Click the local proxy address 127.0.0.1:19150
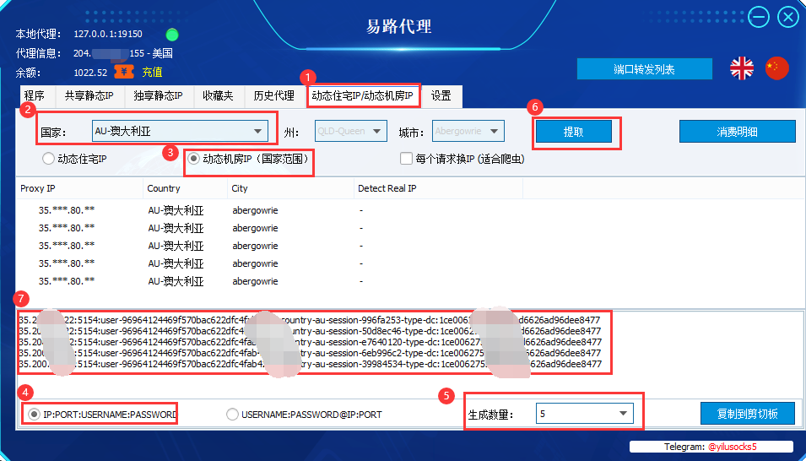 click(108, 34)
